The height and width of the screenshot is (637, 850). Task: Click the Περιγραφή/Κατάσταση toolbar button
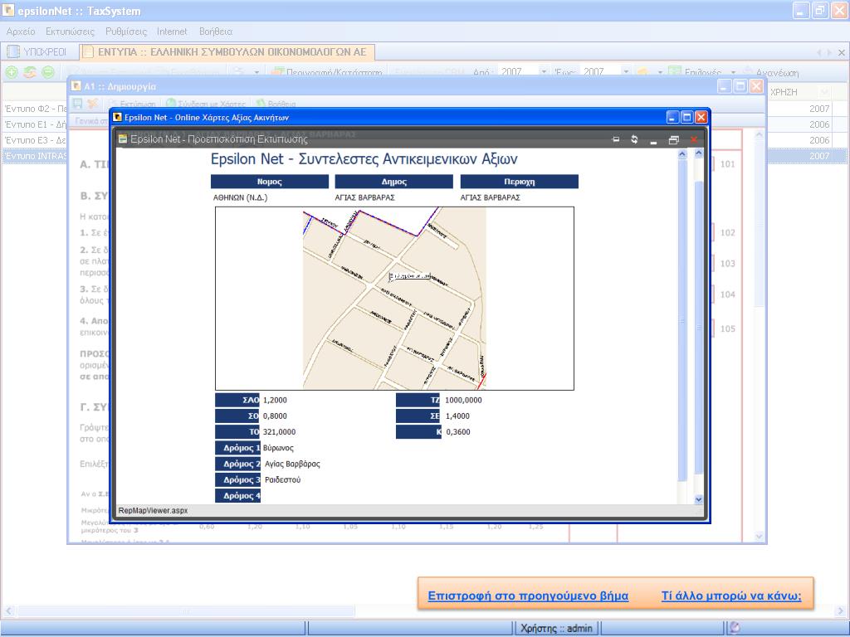(327, 72)
